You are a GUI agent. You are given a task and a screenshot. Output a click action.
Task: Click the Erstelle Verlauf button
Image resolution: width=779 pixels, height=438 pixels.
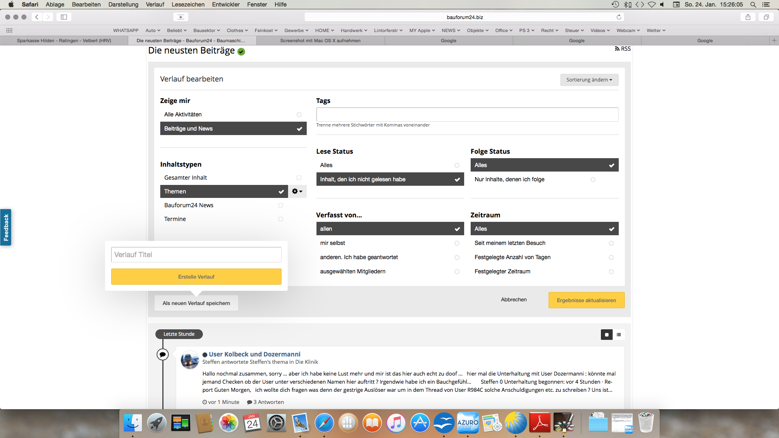pos(196,277)
